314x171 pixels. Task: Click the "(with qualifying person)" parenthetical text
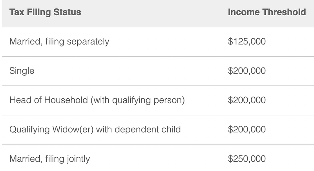[138, 100]
